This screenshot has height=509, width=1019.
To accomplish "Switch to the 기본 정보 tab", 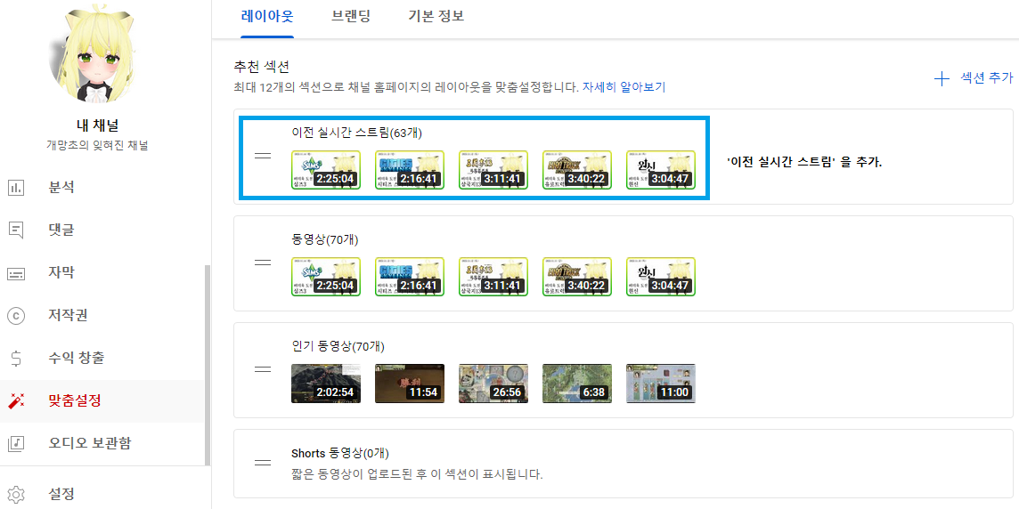I will (436, 16).
